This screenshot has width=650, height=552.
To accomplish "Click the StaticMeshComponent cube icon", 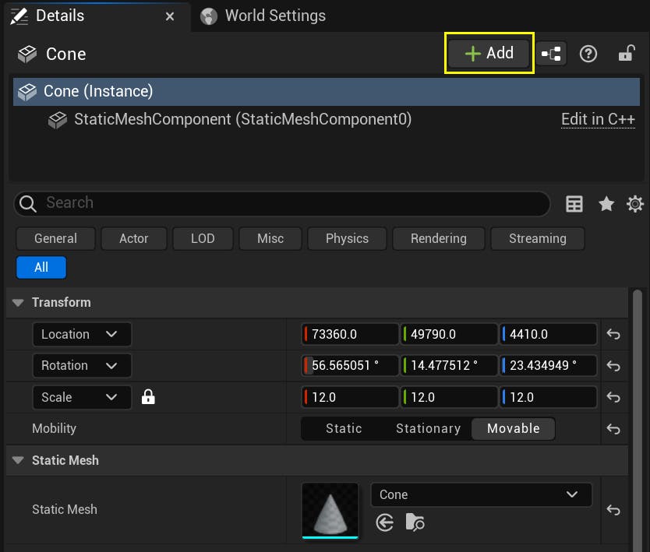I will [x=58, y=119].
